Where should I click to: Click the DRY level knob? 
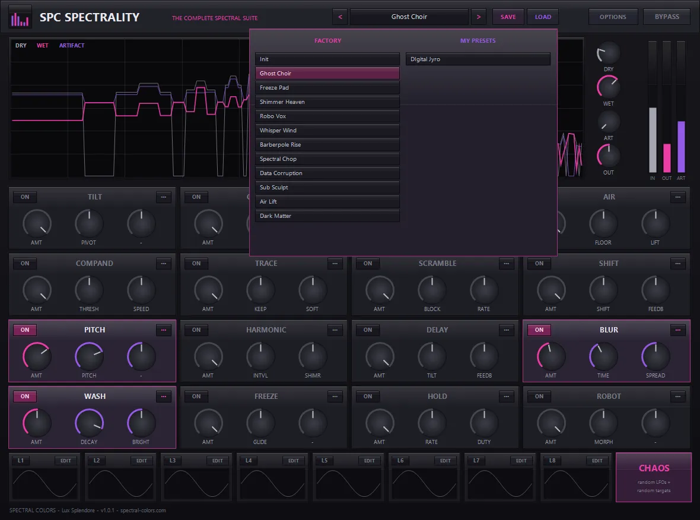(x=609, y=53)
